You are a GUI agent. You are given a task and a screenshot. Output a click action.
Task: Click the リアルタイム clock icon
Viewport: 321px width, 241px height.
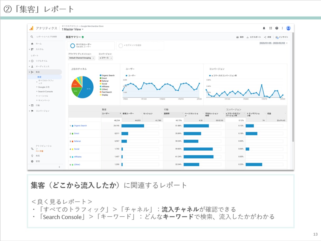tap(32, 61)
